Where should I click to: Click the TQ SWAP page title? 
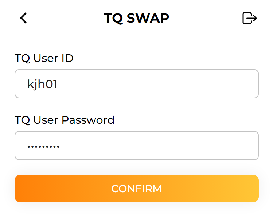pyautogui.click(x=136, y=18)
